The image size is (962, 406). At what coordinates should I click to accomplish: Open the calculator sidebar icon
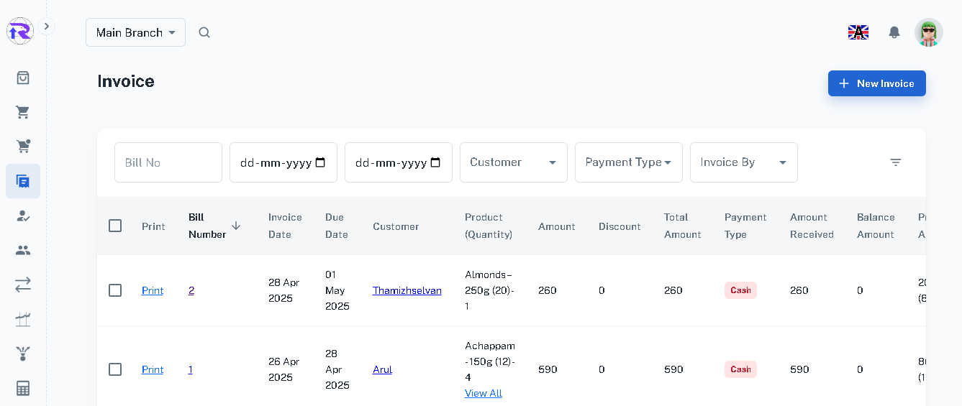tap(23, 388)
